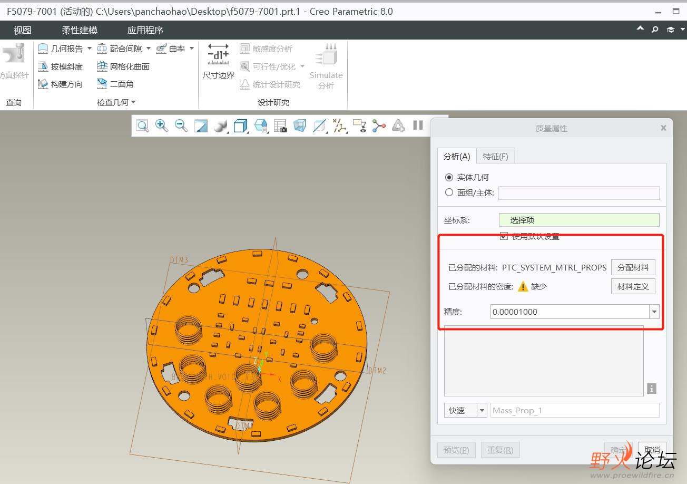Select the 实体几何 radio button
Screen dimensions: 687x484
click(449, 178)
